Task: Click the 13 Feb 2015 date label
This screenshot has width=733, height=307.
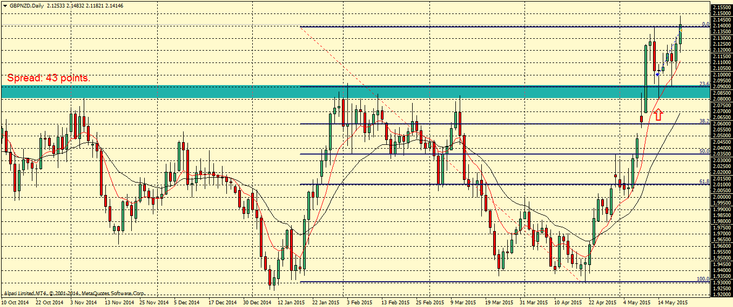Action: [395, 303]
